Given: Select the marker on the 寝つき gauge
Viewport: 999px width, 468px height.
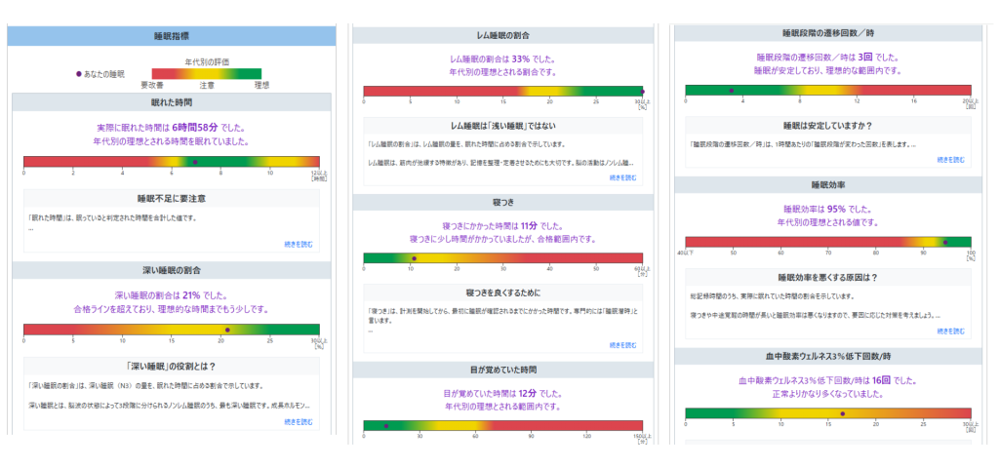Looking at the screenshot, I should tap(415, 258).
